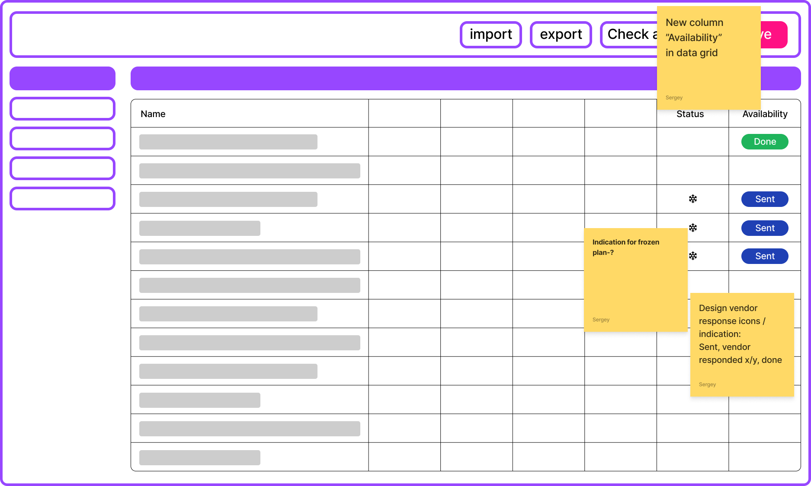The width and height of the screenshot is (811, 486).
Task: Click the green Done badge
Action: point(765,142)
